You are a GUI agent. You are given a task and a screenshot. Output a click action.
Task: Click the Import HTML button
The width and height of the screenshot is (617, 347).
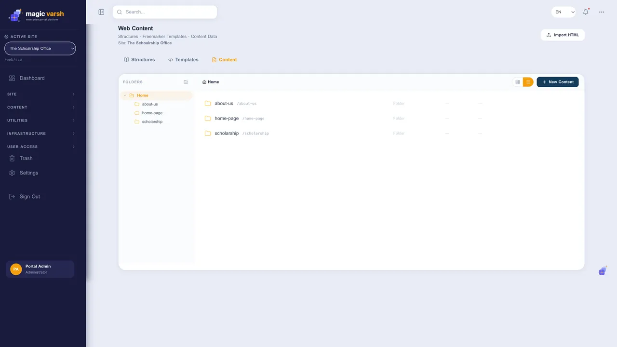[x=563, y=35]
